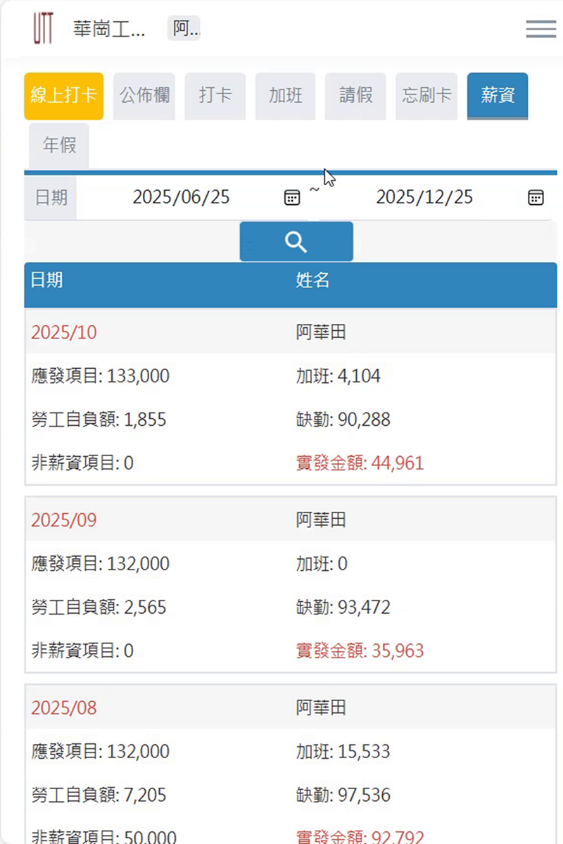Click the yellow 線上打卡 button
The image size is (563, 844).
(63, 96)
